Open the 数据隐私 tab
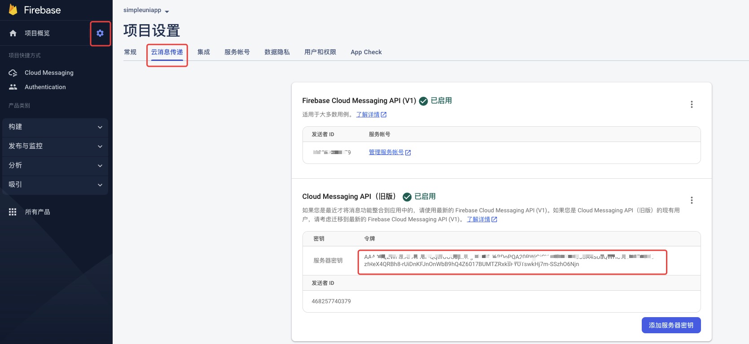This screenshot has height=344, width=749. (x=277, y=52)
